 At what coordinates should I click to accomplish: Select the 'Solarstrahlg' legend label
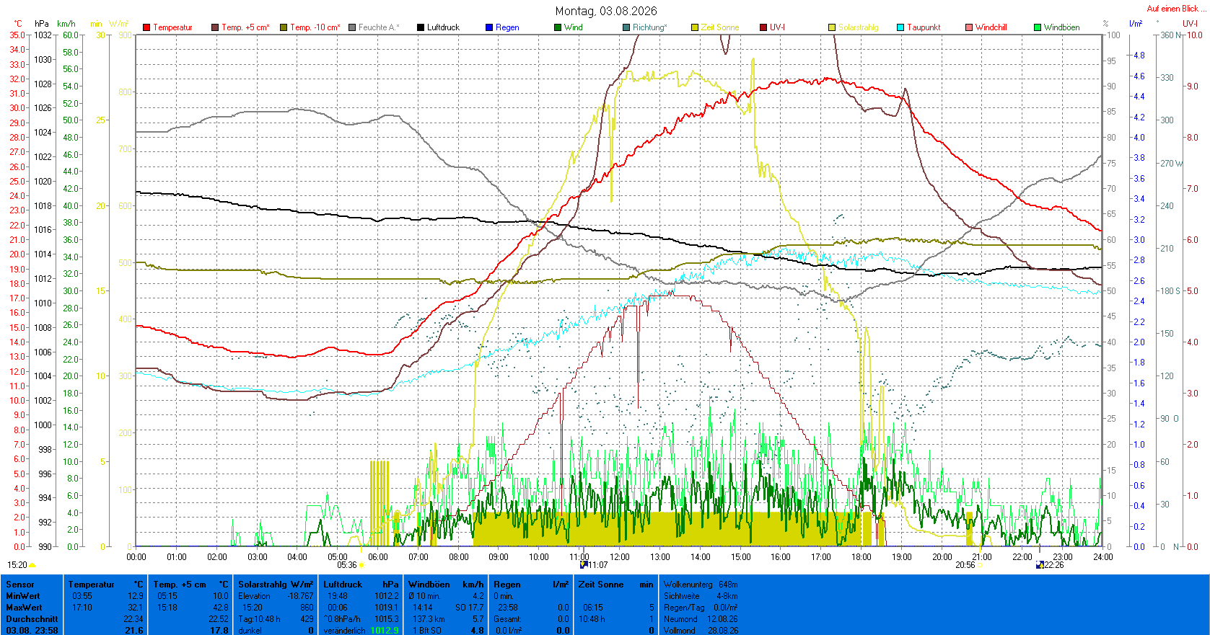tap(859, 27)
